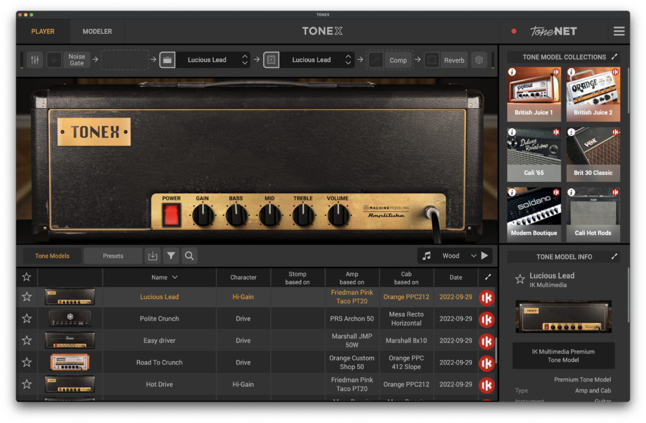Adjust the MID knob on amp
The height and width of the screenshot is (423, 646).
pyautogui.click(x=270, y=215)
